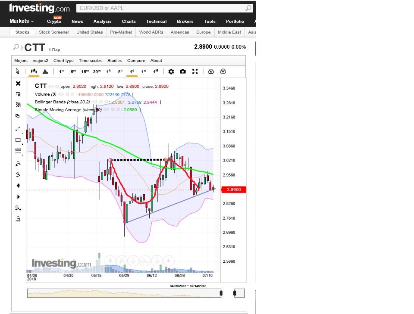Open settings gear for CTT series
Screen dimensions: 414x314
(x=57, y=87)
